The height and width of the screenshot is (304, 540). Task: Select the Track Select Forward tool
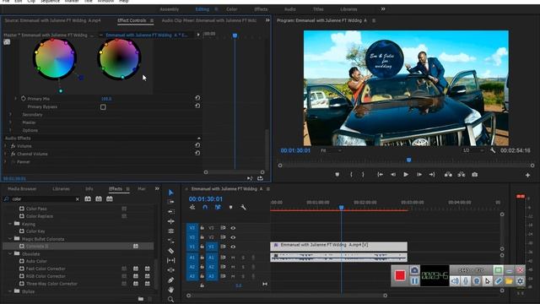tap(170, 202)
